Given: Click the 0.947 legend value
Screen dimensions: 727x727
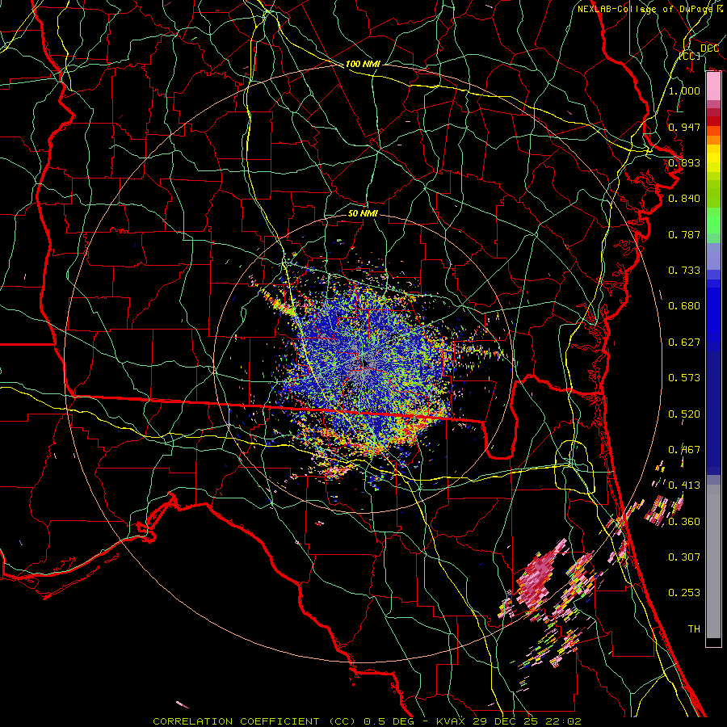Looking at the screenshot, I should coord(684,127).
